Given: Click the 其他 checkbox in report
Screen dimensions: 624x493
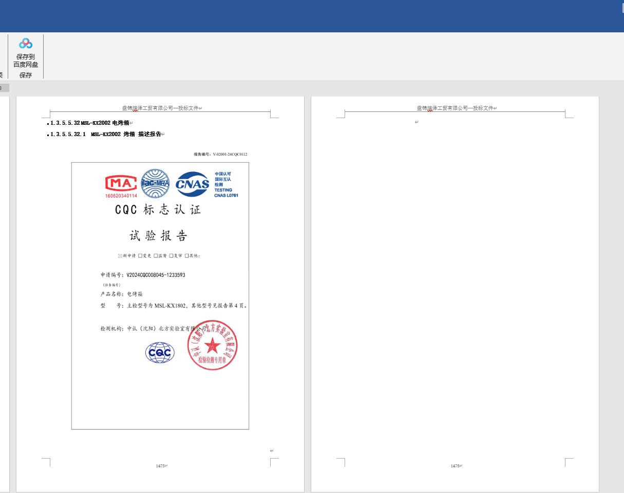Looking at the screenshot, I should tap(187, 256).
